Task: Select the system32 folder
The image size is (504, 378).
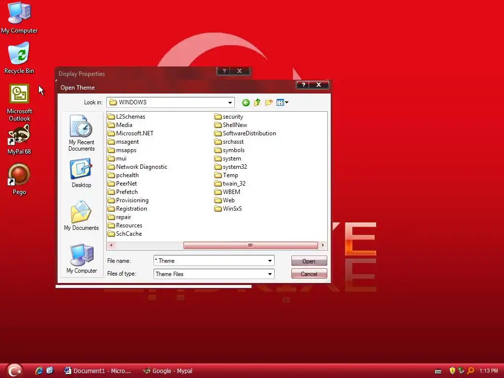Action: coord(231,166)
